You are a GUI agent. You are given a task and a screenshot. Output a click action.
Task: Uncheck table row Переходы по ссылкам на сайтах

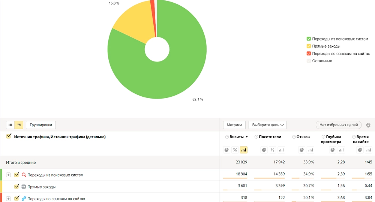pos(16,198)
